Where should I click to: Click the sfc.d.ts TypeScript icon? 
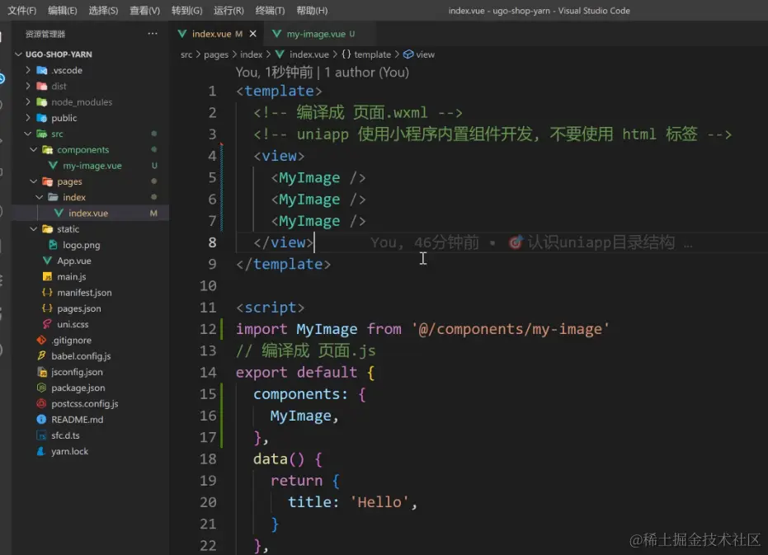pyautogui.click(x=41, y=435)
